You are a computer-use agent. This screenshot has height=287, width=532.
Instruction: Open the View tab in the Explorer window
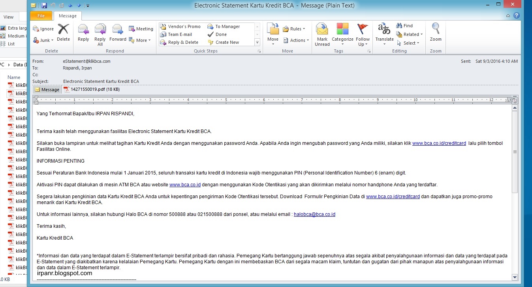(8, 17)
